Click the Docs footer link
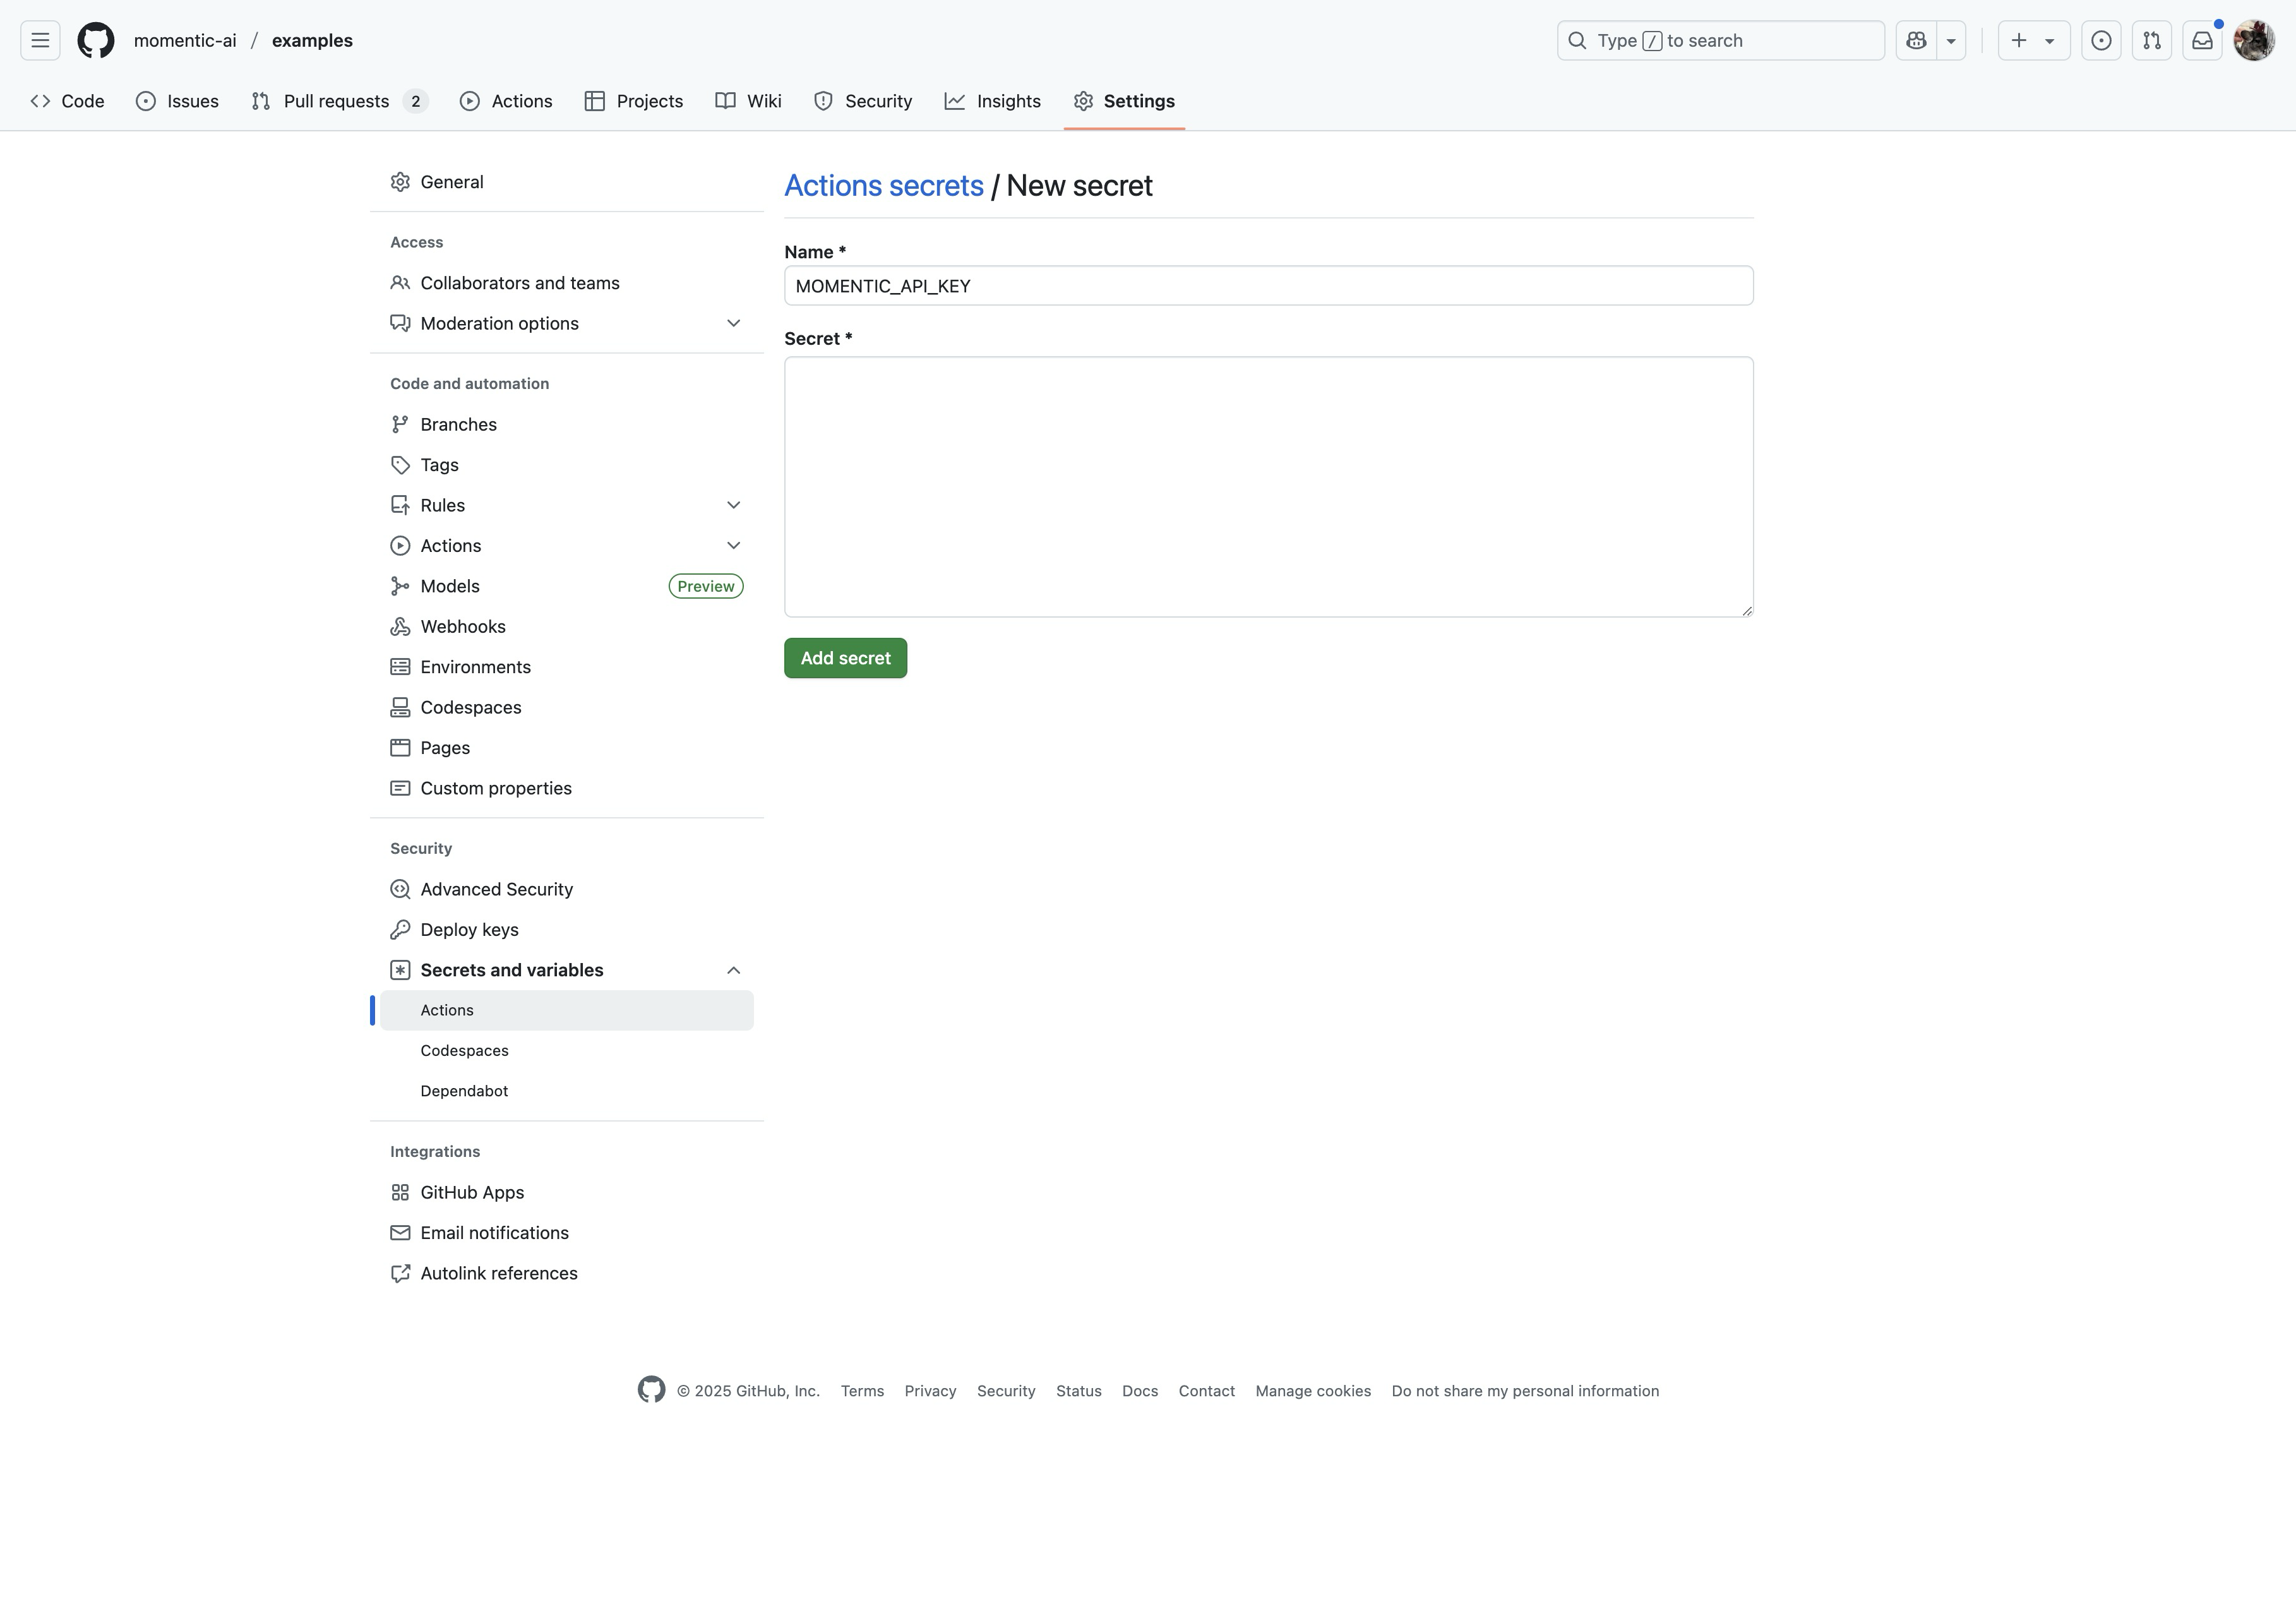The width and height of the screenshot is (2296, 1599). [1140, 1391]
